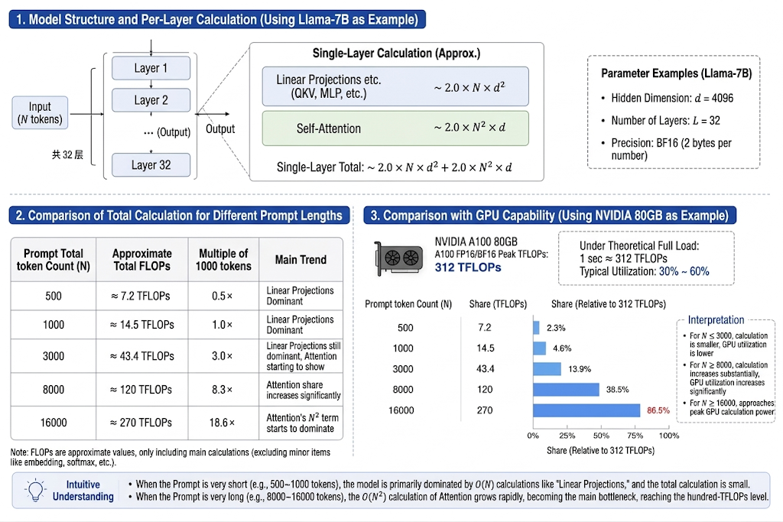Click the ≈ 7.2 TFLOPs table cell
Screen dimensions: 783x522
141,296
